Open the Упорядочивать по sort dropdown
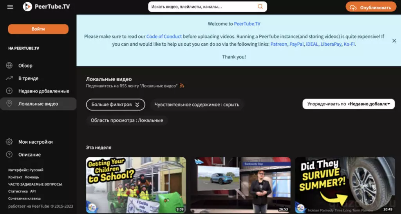The width and height of the screenshot is (401, 214). (x=349, y=104)
